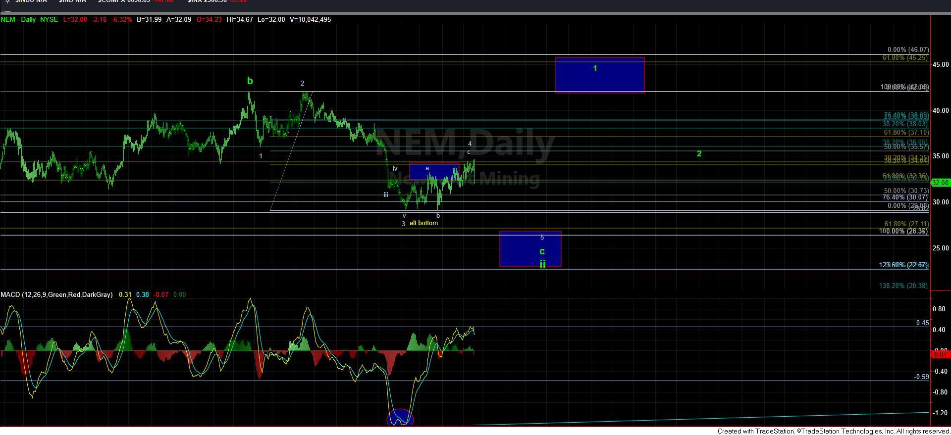Select the 138.20% (20.38) Fibonacci label
The image size is (951, 435).
click(x=903, y=286)
